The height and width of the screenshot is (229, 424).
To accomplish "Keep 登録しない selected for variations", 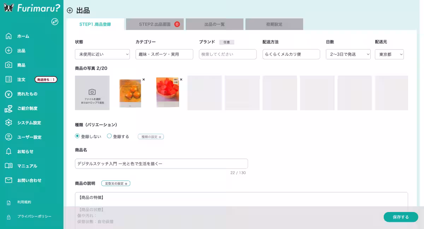I will pyautogui.click(x=76, y=136).
